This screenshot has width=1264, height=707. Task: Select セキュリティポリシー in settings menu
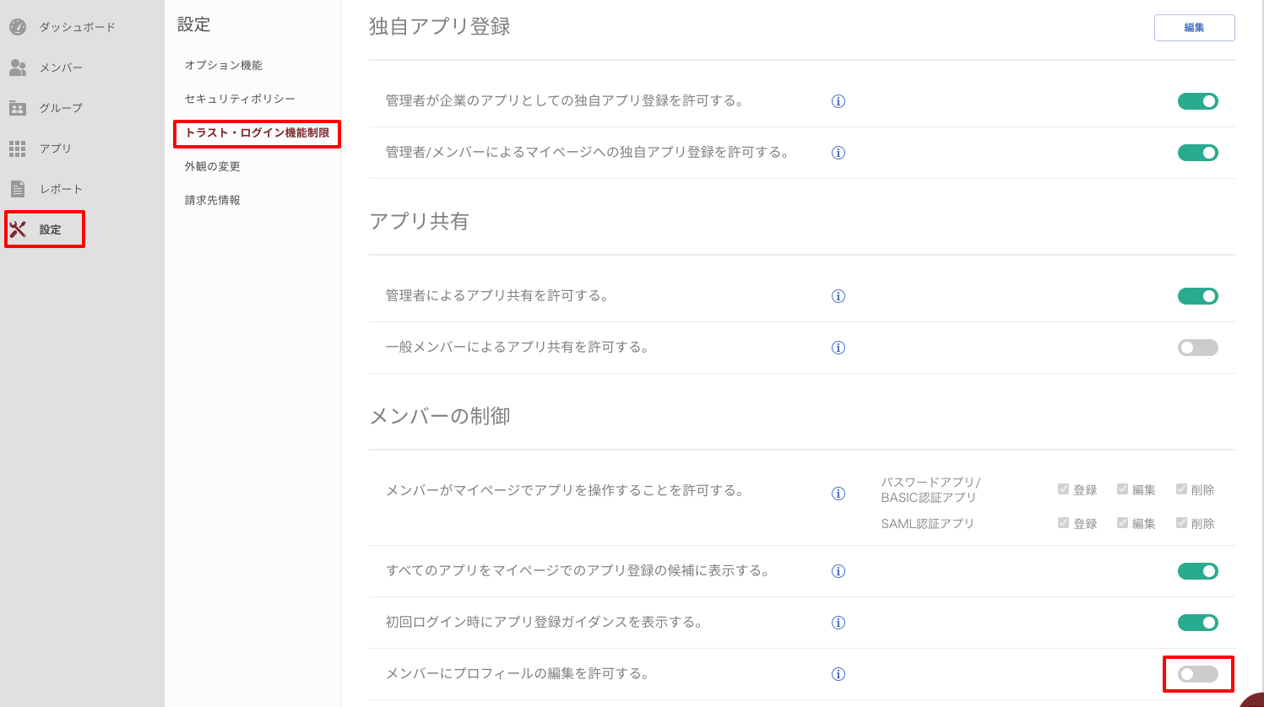click(240, 99)
